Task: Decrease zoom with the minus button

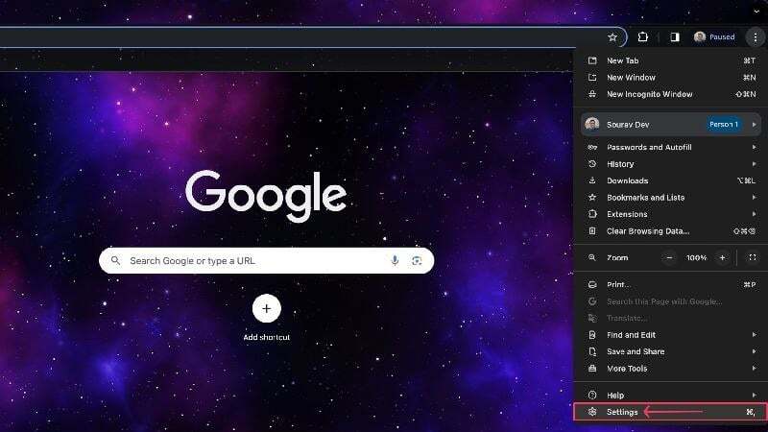Action: (x=669, y=257)
